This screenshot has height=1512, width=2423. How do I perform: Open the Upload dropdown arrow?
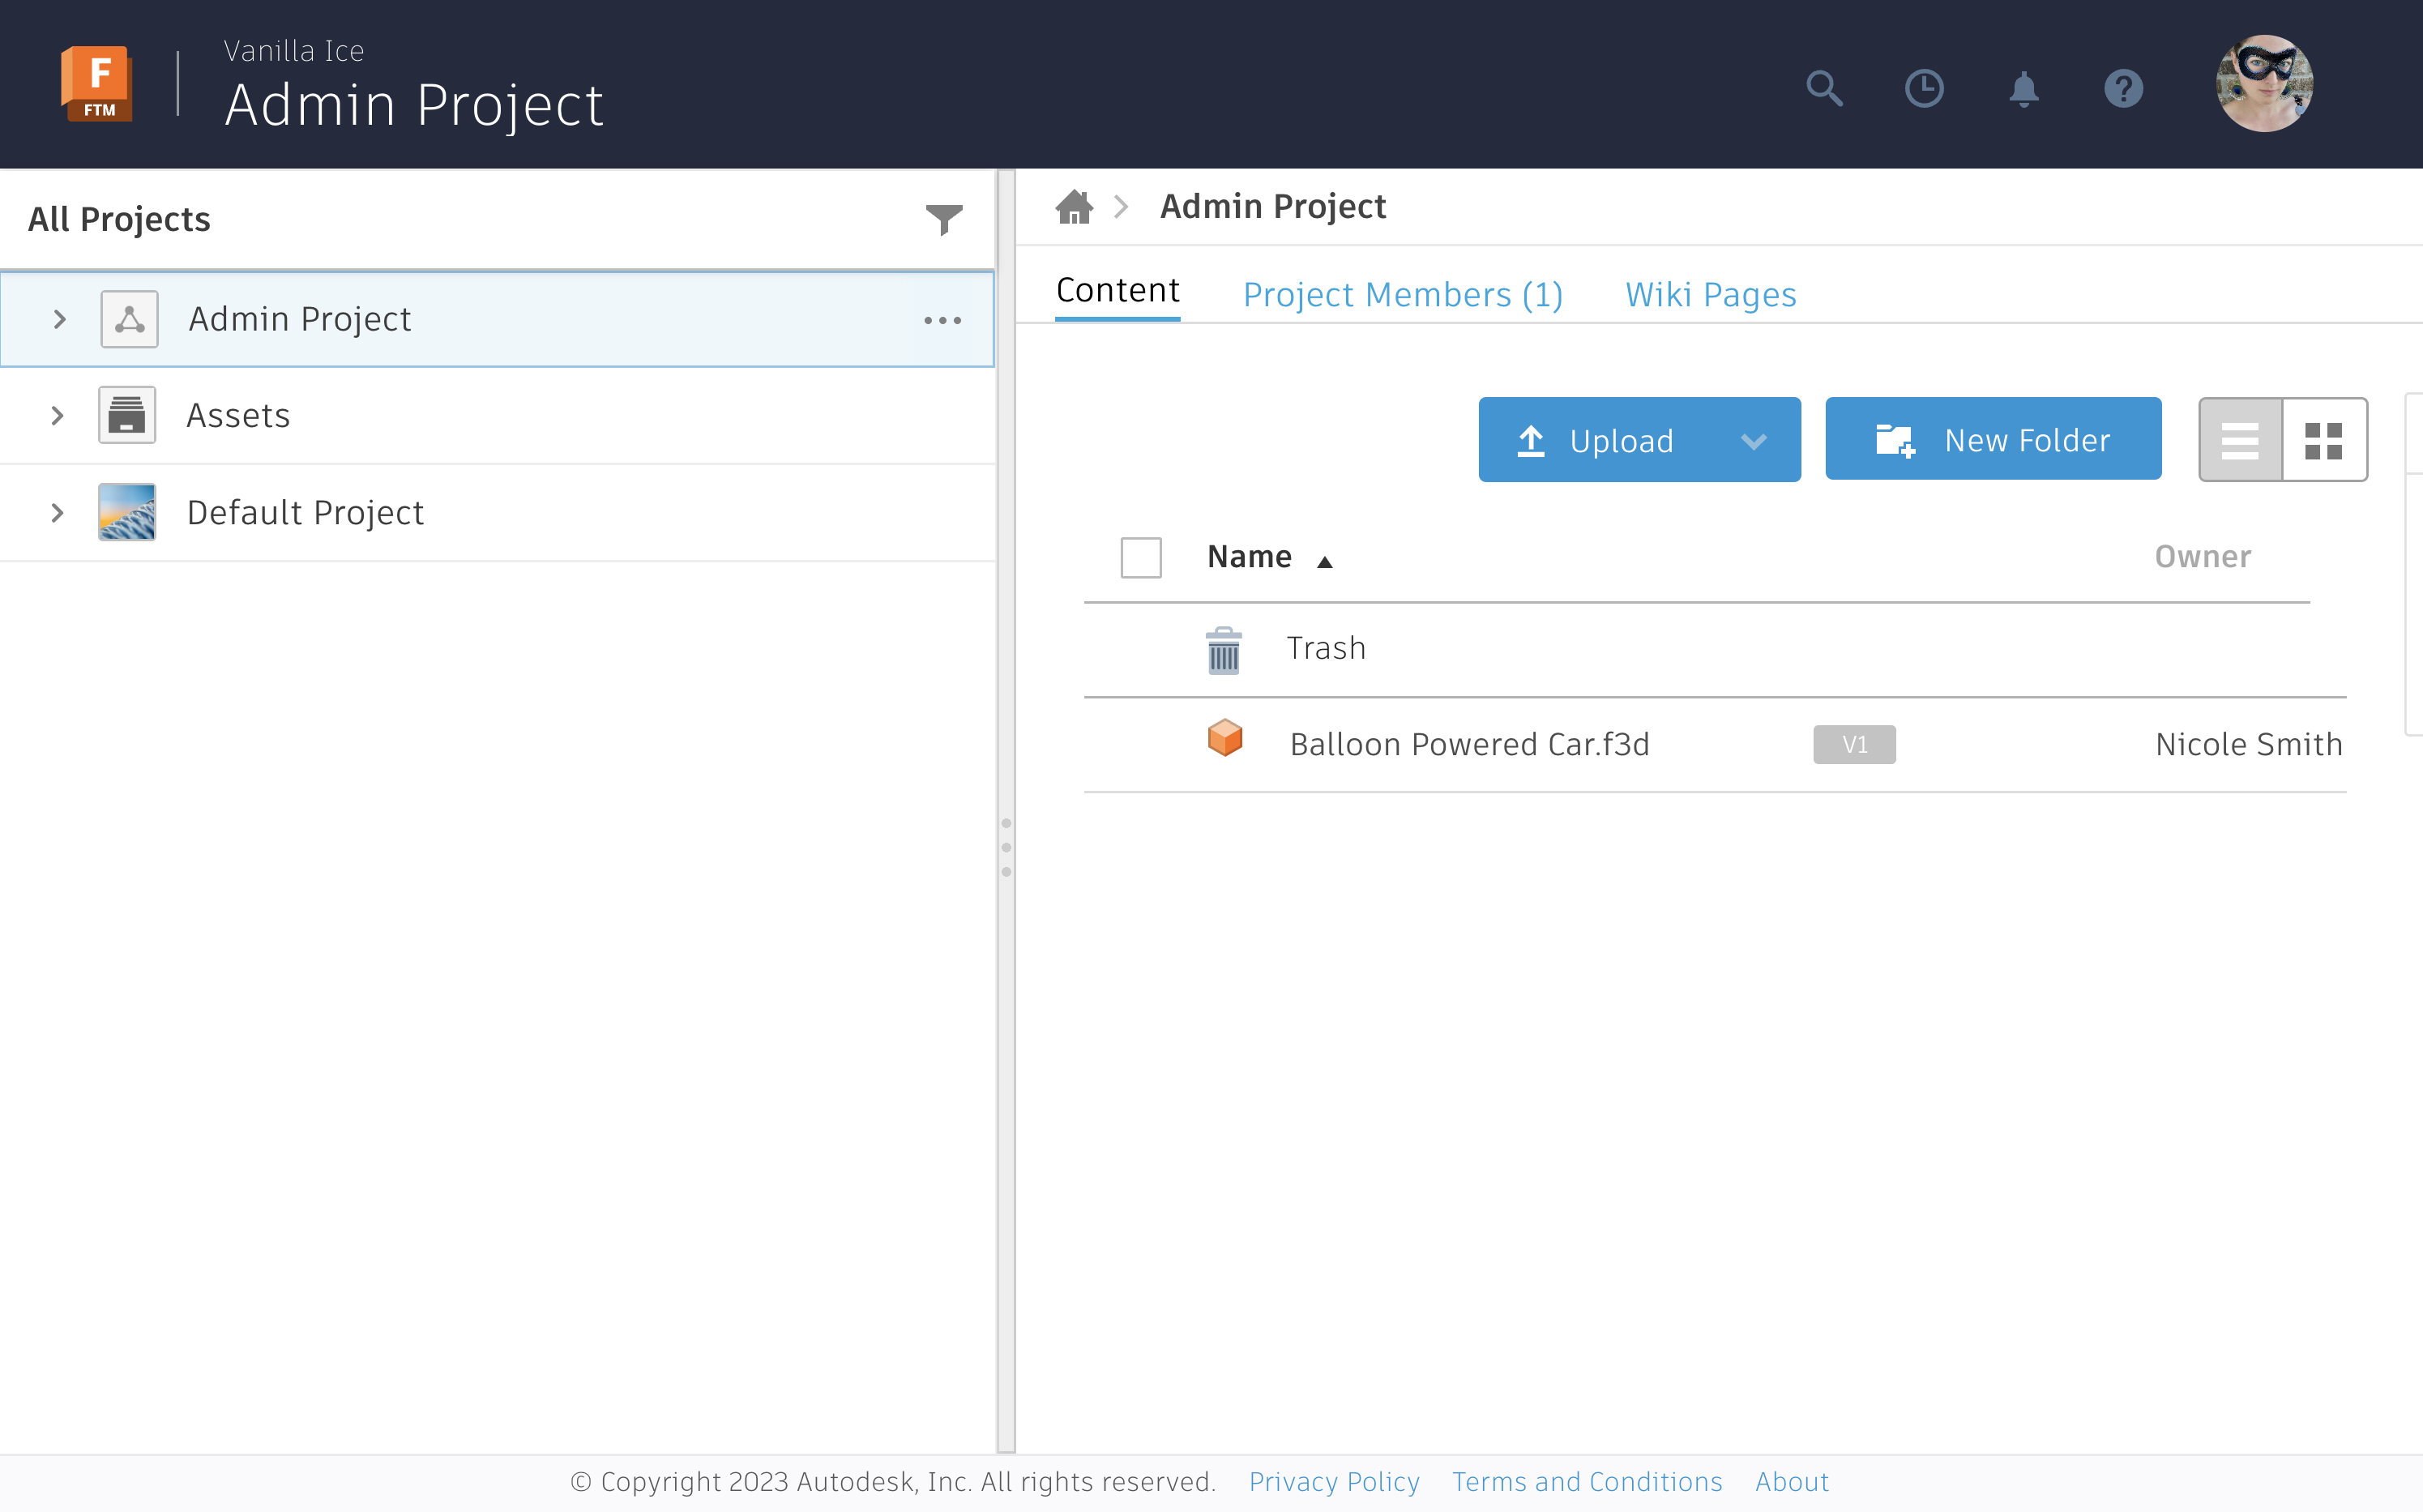[1754, 440]
